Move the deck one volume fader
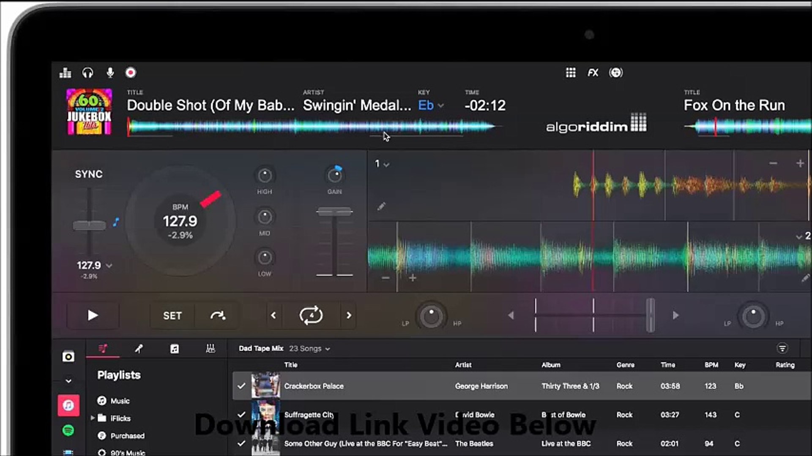The image size is (812, 456). [334, 212]
